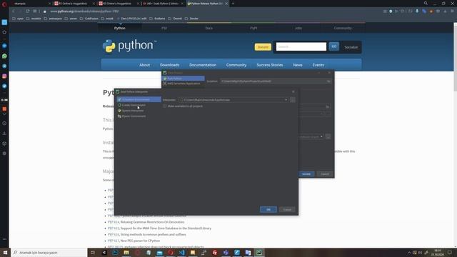Open Opera menu logo
The image size is (457, 257).
pos(4,4)
